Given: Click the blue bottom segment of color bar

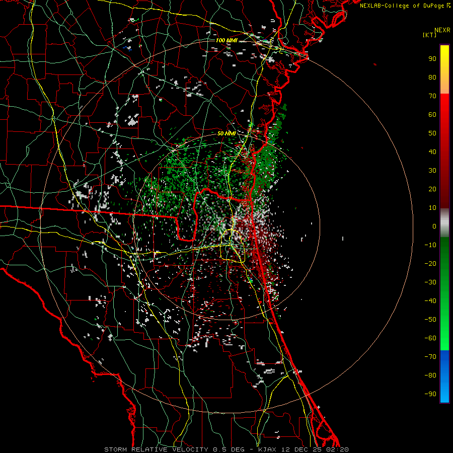Looking at the screenshot, I should click(x=444, y=376).
